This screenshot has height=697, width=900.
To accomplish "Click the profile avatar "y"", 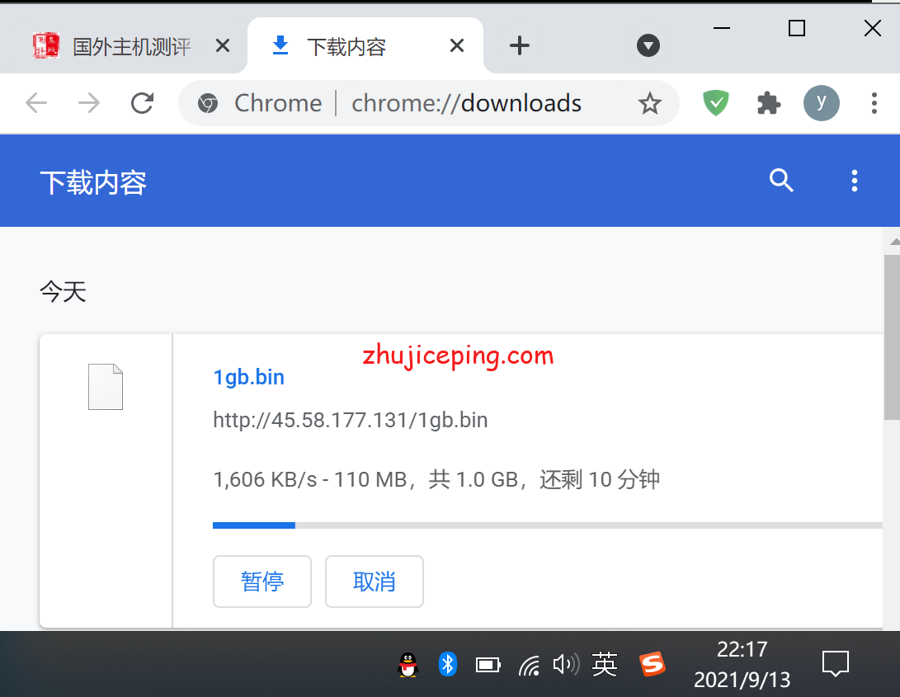I will pos(821,103).
